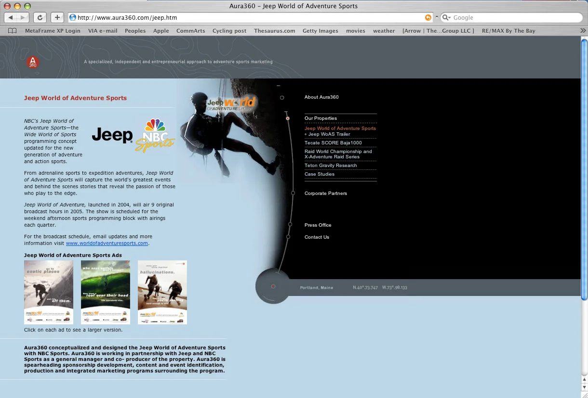The height and width of the screenshot is (398, 588).
Task: Show more bookmarks with double chevron
Action: click(x=583, y=30)
